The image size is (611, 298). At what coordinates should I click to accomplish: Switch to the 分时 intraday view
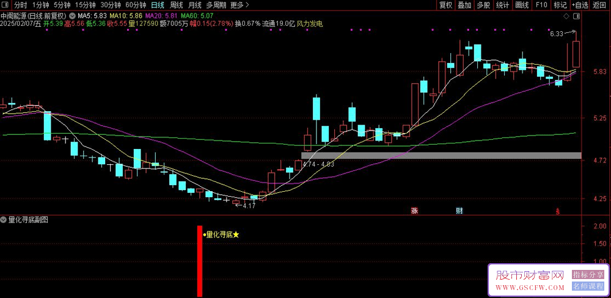point(21,5)
